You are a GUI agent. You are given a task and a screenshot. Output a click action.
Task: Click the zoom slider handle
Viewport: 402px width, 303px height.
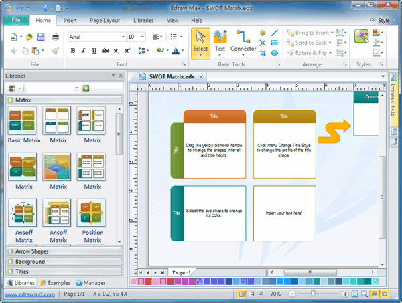[x=314, y=294]
